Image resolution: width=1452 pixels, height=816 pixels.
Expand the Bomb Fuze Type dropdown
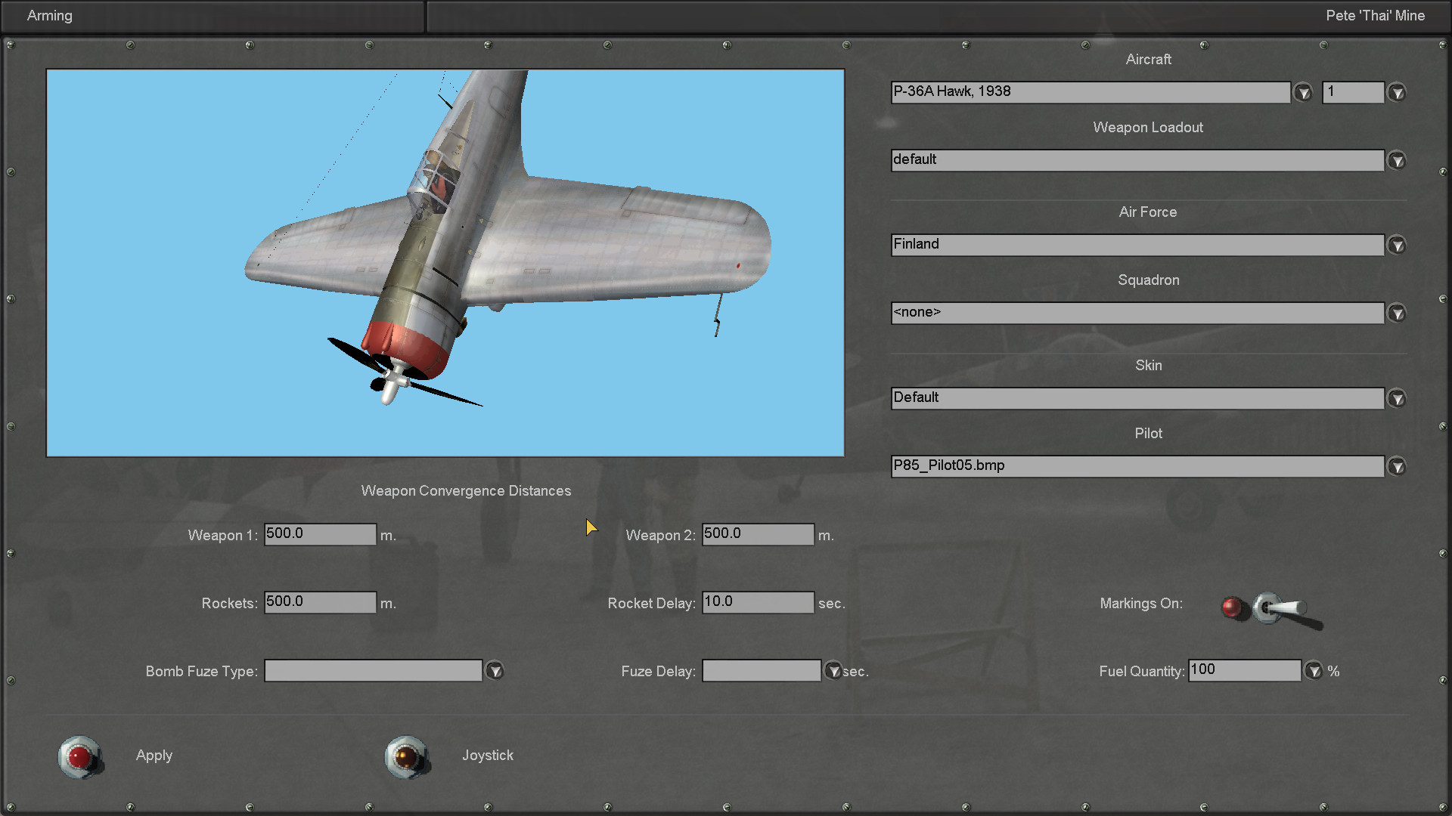click(495, 671)
